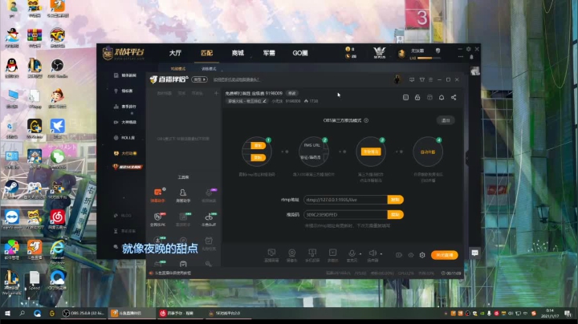This screenshot has height=324, width=578.
Task: Click the rtmp address field
Action: tap(345, 200)
